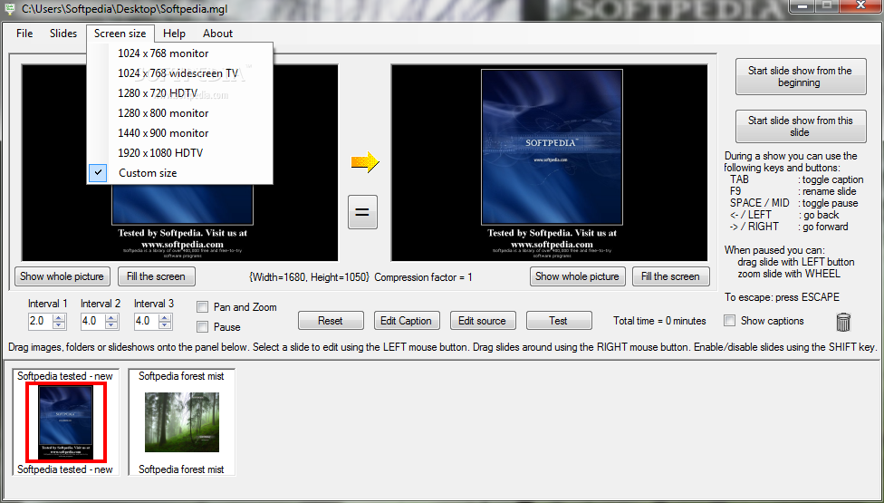Screen dimensions: 884x503
Task: Toggle the Pause checkbox
Action: 202,326
